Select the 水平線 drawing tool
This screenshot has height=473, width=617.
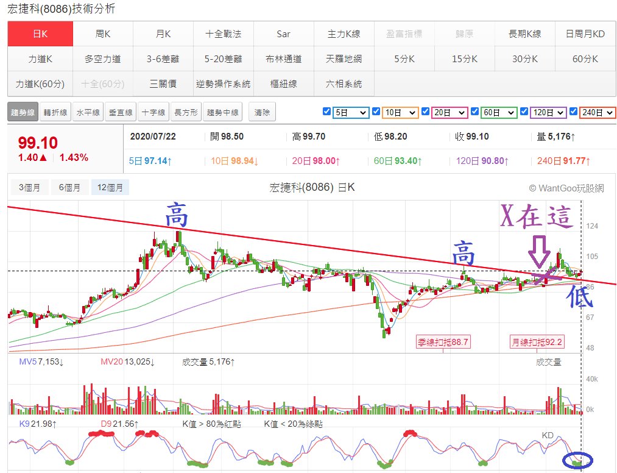coord(88,113)
